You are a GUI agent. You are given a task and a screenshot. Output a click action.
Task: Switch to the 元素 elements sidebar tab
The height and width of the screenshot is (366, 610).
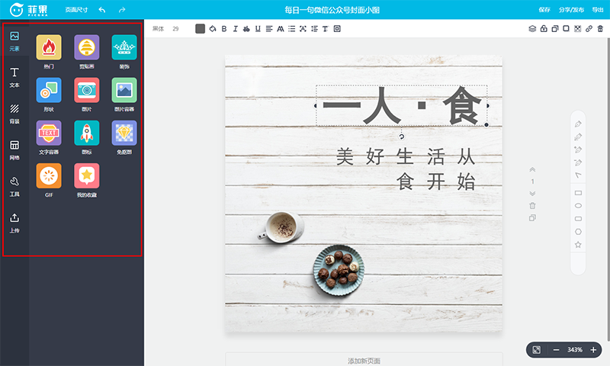(14, 41)
